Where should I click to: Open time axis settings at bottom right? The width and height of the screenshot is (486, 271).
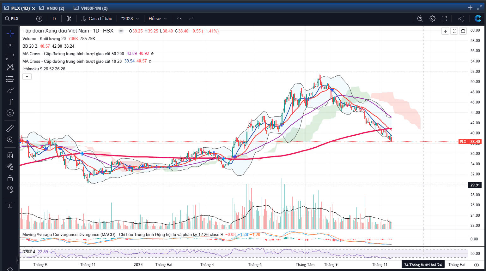(x=477, y=265)
